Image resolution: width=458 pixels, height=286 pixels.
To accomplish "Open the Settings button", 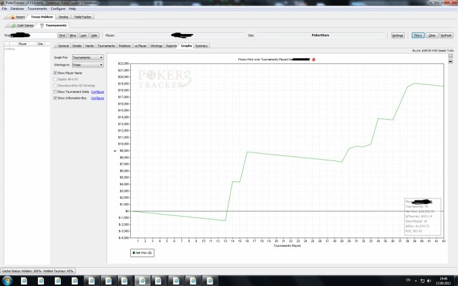I will click(398, 35).
